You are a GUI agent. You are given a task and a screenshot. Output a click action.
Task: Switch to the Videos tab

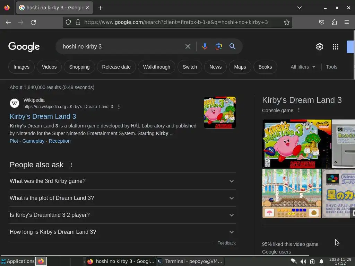(49, 67)
